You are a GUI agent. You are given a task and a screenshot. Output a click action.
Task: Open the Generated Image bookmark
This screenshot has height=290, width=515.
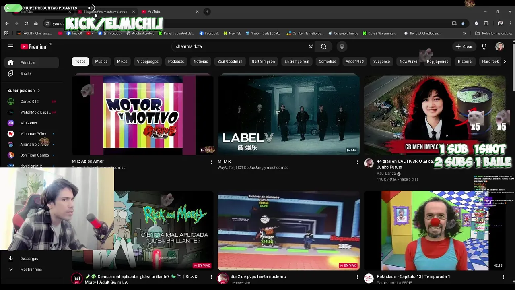click(343, 33)
